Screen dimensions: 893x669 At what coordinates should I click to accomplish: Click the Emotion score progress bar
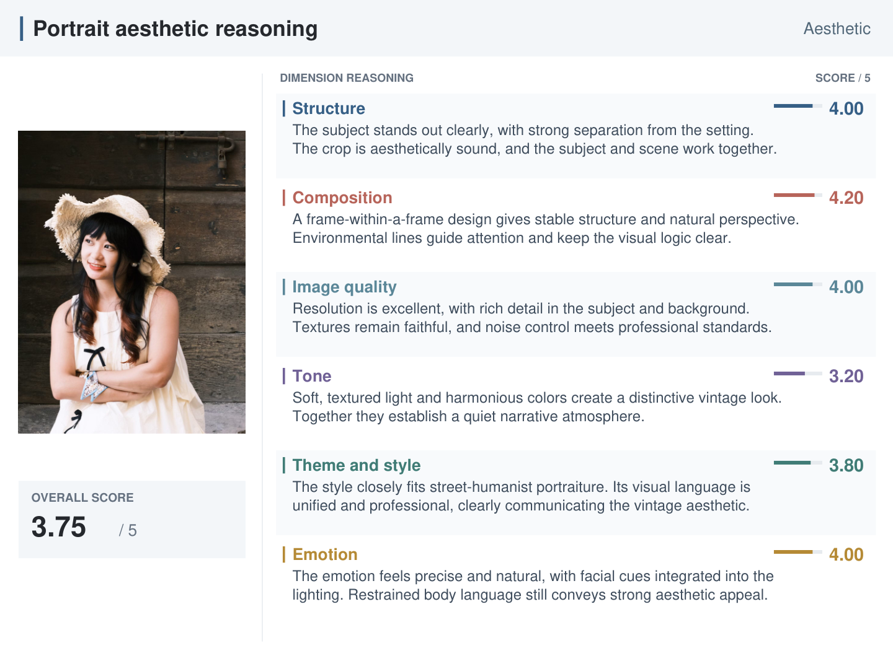pos(798,552)
